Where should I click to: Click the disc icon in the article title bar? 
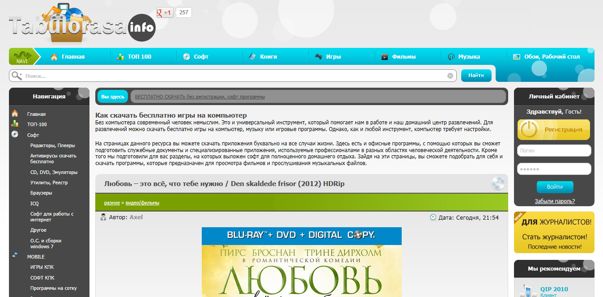[x=498, y=183]
